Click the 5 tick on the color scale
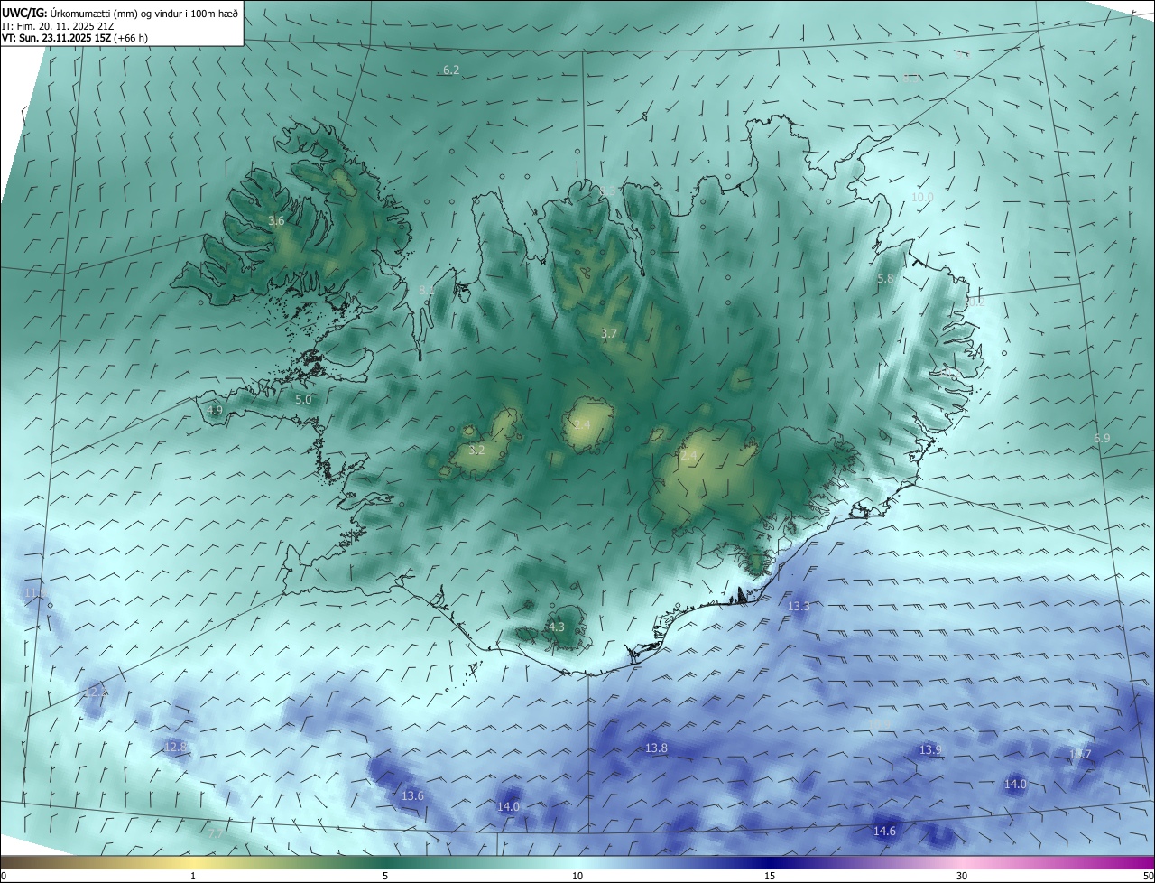Screen dimensions: 1155x883 coord(385,876)
